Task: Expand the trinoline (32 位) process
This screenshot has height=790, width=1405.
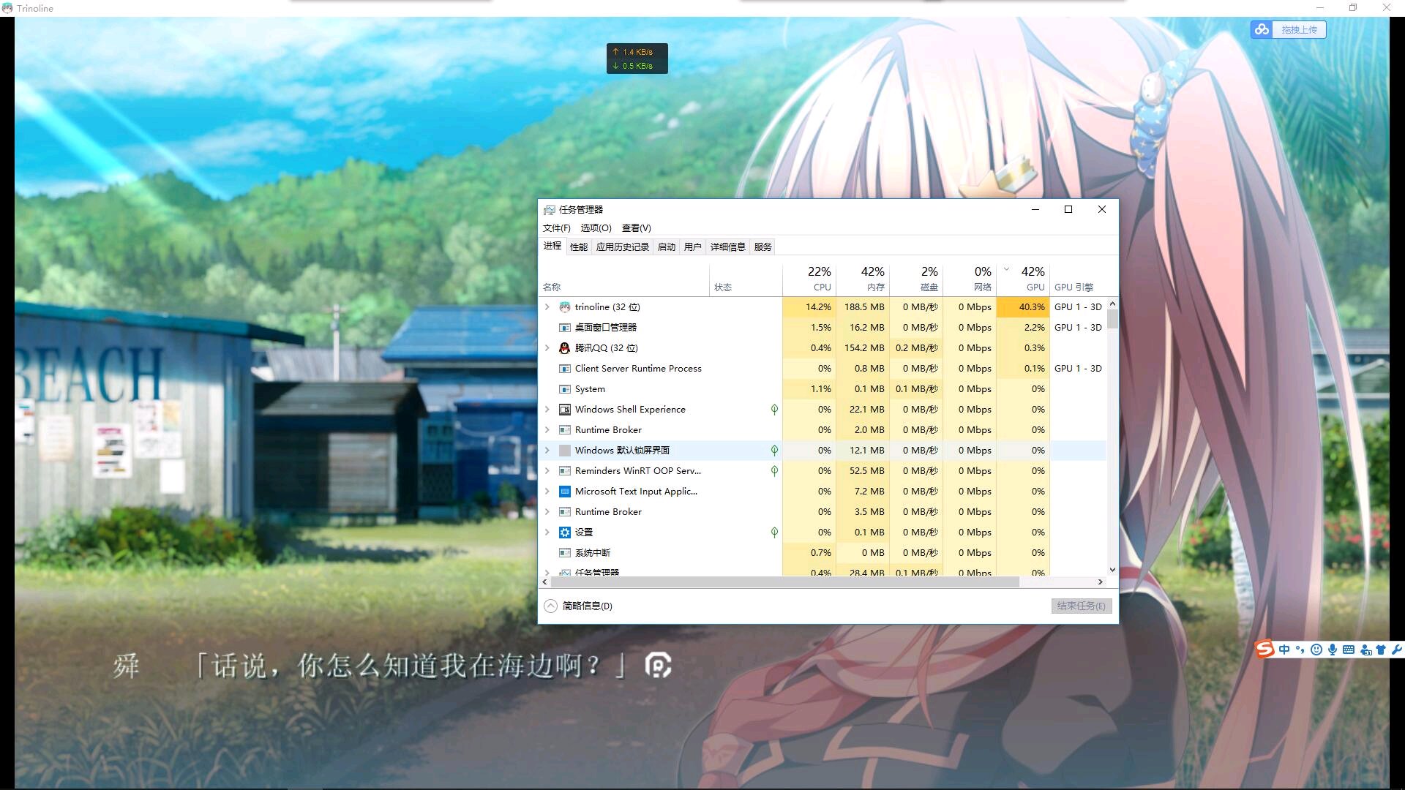Action: 547,307
